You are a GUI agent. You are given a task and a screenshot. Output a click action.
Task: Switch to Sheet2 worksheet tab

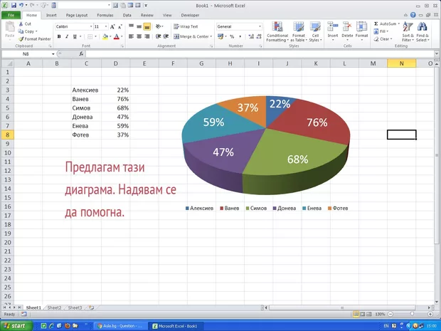tap(54, 308)
